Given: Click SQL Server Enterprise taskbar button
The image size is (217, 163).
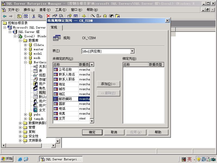Looking at the screenshot, I should coord(61,159).
